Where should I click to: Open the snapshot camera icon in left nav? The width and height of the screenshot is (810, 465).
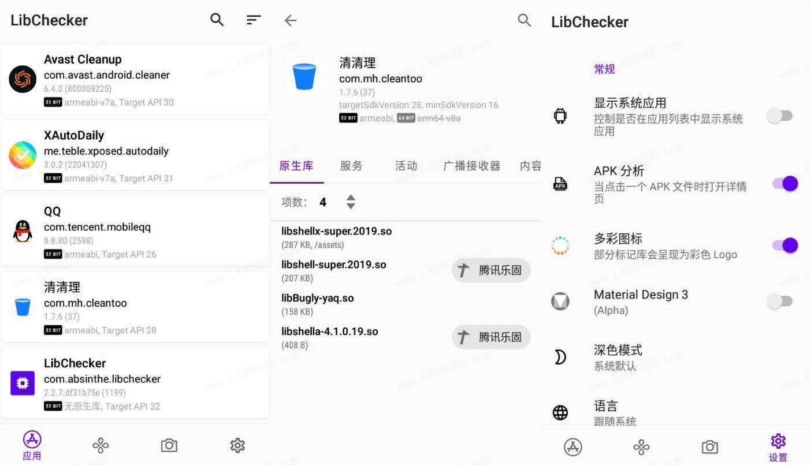[x=169, y=445]
